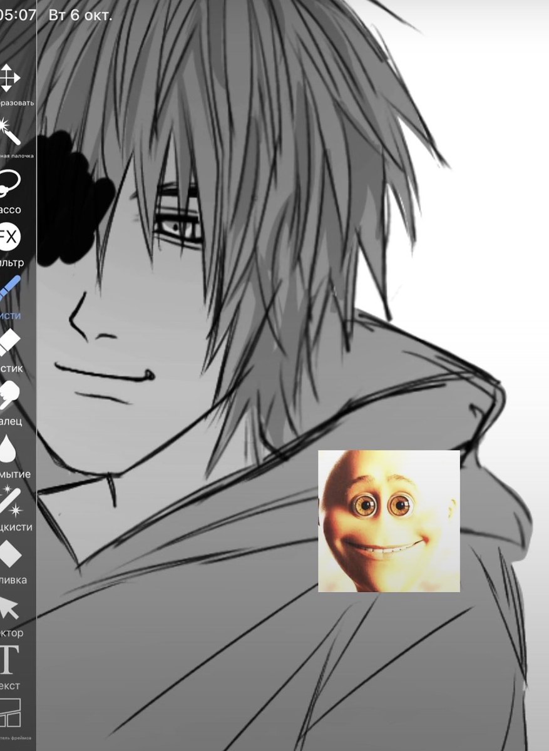Viewport: 549px width, 751px height.
Task: Select the Brush tool
Action: tap(10, 289)
